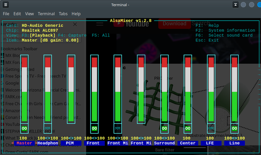Click the 'Realtek ALC897' chip name

40,30
